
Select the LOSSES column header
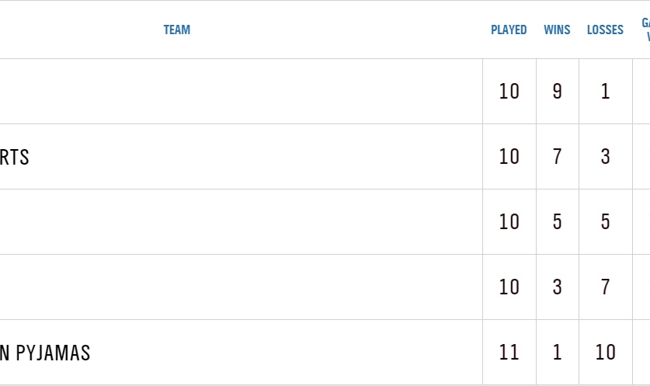(605, 30)
